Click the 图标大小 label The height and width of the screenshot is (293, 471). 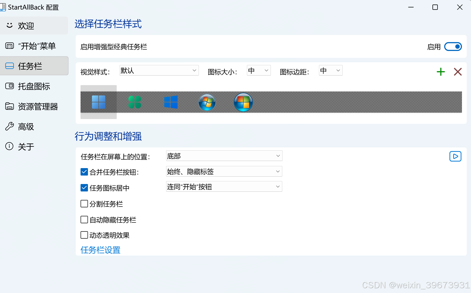(x=222, y=72)
